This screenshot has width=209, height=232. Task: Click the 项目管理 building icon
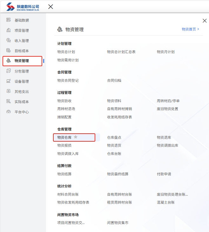pyautogui.click(x=9, y=31)
